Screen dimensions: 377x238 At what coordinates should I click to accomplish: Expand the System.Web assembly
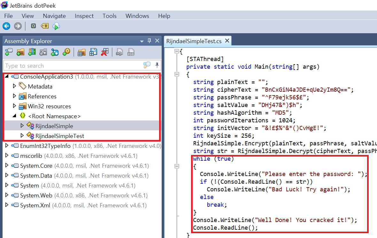[7, 195]
